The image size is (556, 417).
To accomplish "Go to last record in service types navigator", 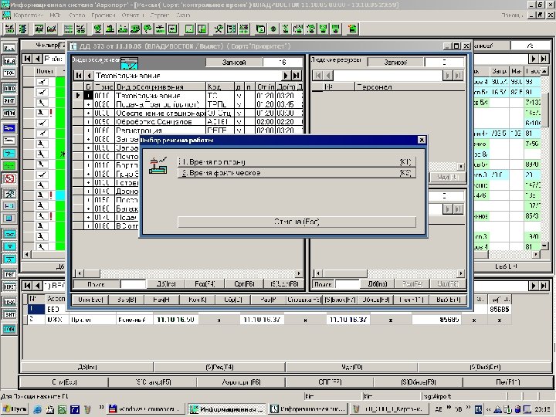I will 296,76.
